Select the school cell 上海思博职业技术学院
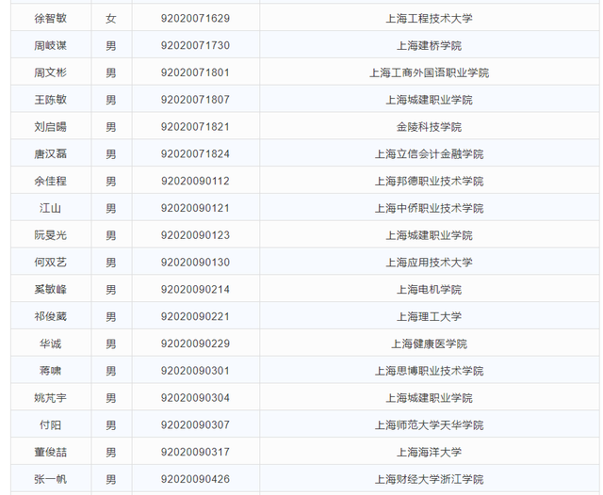 430,371
